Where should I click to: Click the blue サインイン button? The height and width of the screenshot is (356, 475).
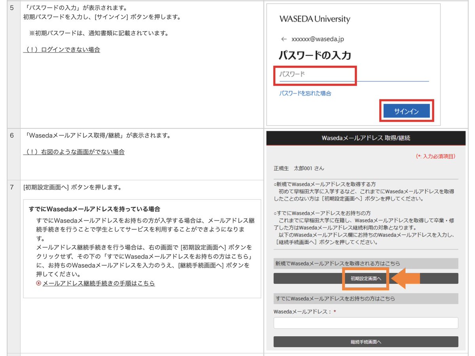coord(407,111)
